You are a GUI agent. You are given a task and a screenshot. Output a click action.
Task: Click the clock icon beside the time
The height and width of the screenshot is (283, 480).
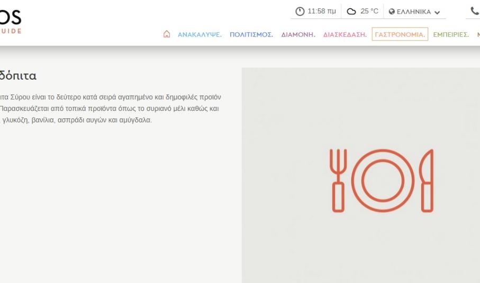tap(300, 12)
